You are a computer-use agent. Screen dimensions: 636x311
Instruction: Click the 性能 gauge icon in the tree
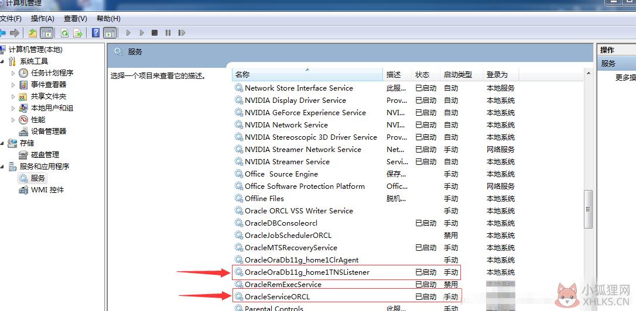[x=23, y=120]
